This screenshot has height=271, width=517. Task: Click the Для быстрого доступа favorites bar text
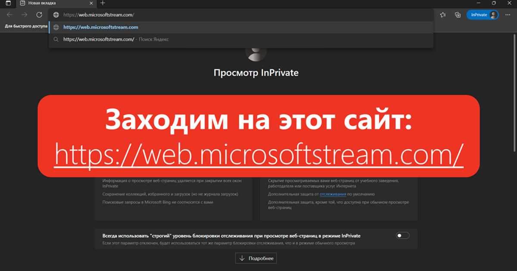click(x=26, y=26)
